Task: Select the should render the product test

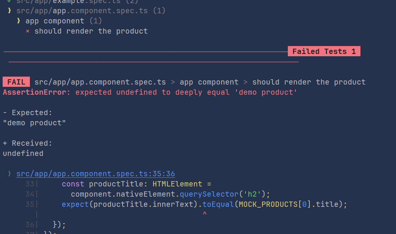Action: [91, 31]
